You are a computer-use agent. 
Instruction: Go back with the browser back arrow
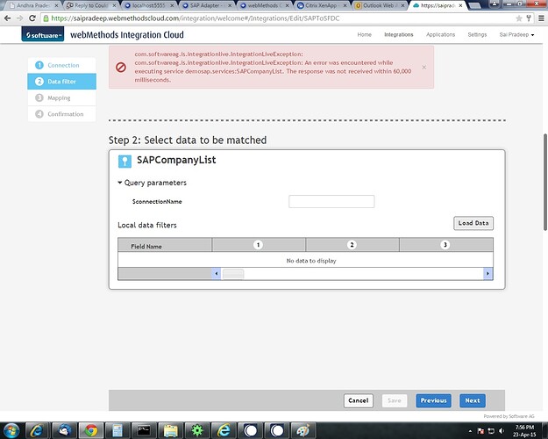[x=8, y=18]
